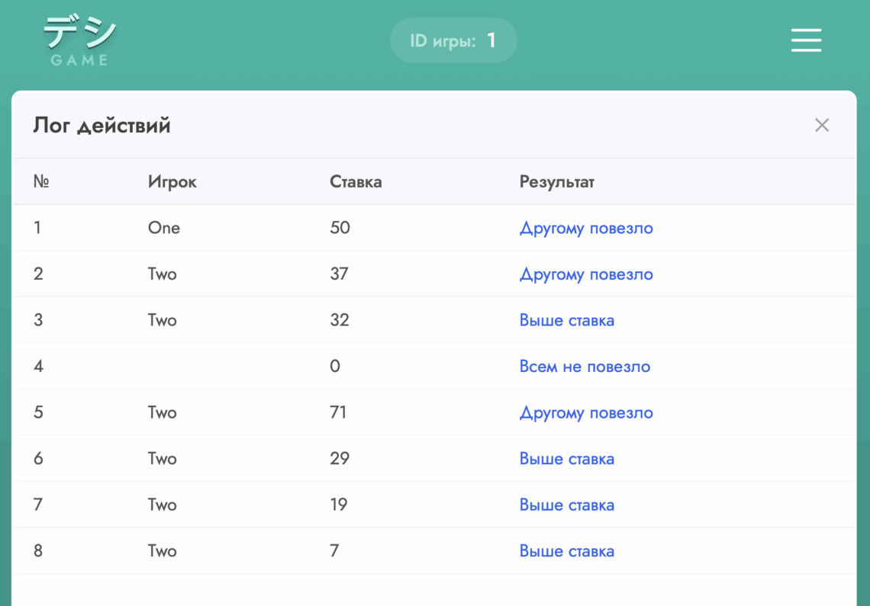Open row 1 result Другому повезло
Viewport: 870px width, 606px height.
585,228
